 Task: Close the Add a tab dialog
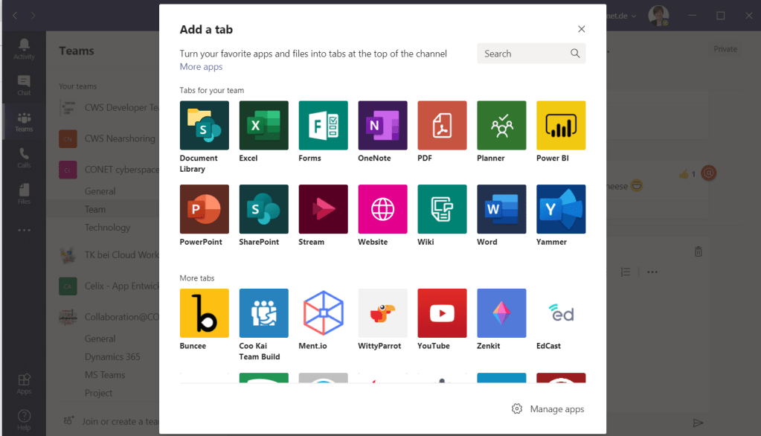click(x=582, y=29)
